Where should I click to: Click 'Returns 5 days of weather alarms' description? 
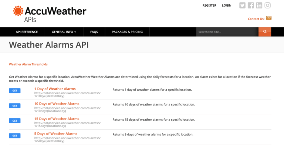pyautogui.click(x=153, y=134)
